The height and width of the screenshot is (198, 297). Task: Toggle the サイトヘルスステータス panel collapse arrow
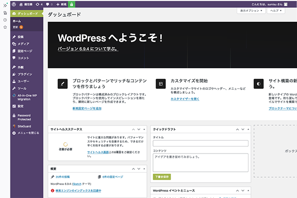click(145, 129)
